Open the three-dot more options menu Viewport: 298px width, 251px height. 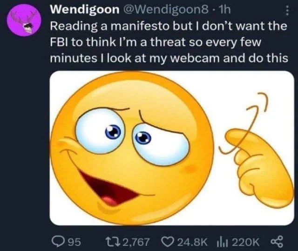tap(287, 11)
